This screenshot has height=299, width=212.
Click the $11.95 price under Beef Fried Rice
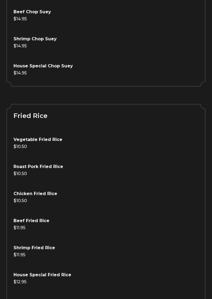click(19, 228)
